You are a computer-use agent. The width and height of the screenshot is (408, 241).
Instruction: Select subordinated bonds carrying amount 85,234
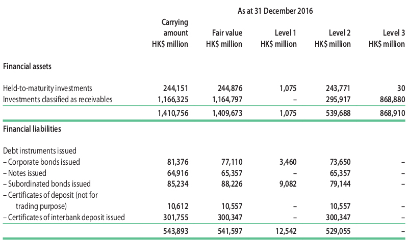(x=177, y=184)
